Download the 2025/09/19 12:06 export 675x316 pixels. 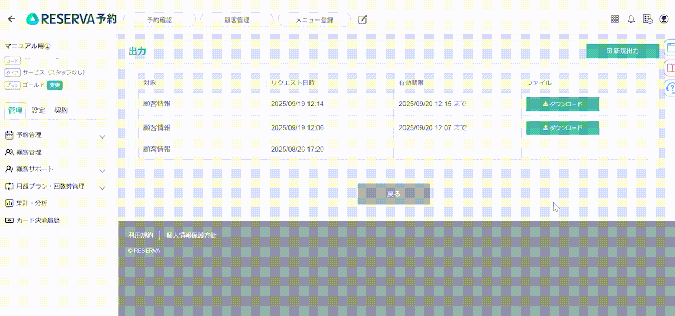click(563, 128)
